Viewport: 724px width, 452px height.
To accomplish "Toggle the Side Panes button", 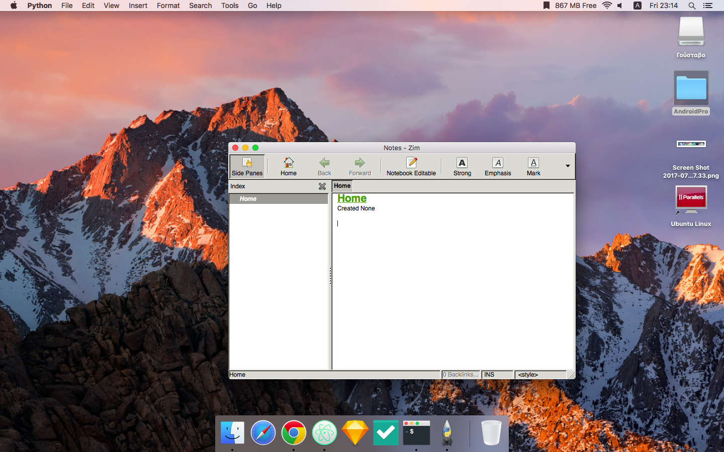I will tap(247, 166).
